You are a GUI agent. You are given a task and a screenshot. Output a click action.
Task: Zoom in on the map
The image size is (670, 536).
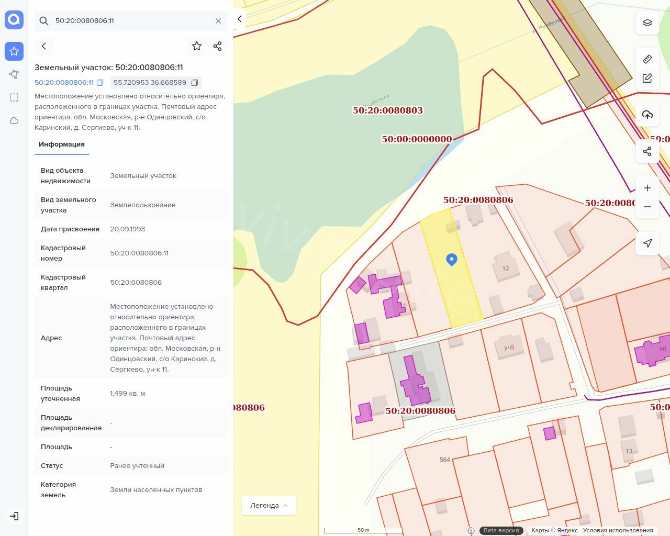pyautogui.click(x=647, y=188)
